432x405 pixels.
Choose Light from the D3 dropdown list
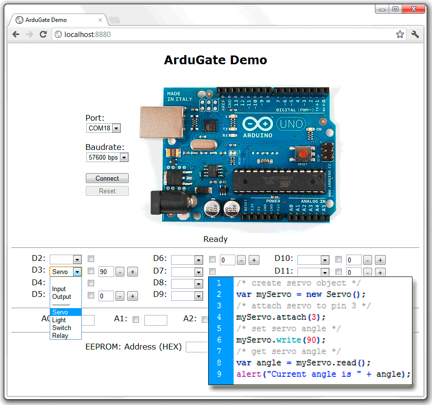click(x=65, y=320)
